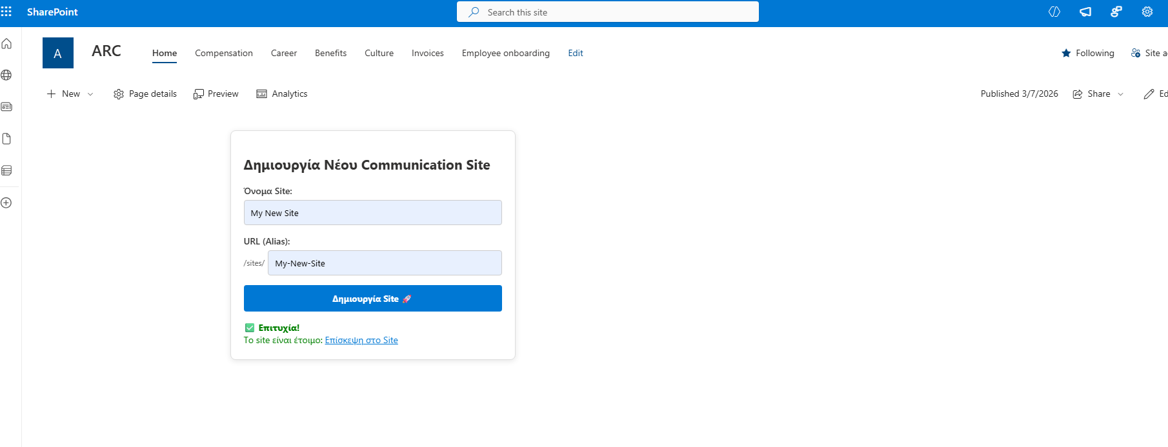This screenshot has width=1168, height=447.
Task: Open My files page icon
Action: (x=6, y=139)
